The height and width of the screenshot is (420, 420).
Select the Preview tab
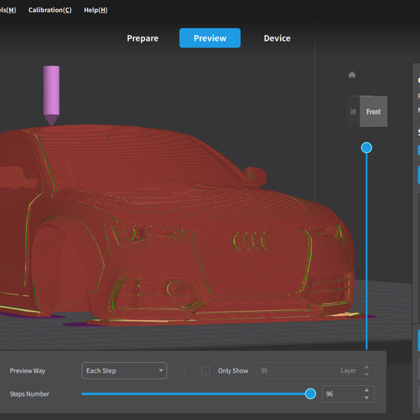(210, 38)
